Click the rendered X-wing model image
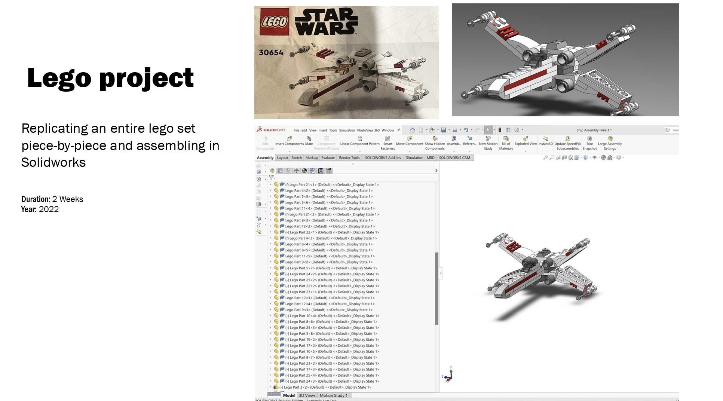 pos(565,60)
